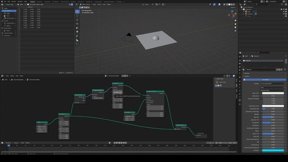
Task: Toggle viewport gizmo display button
Action: (x=214, y=4)
